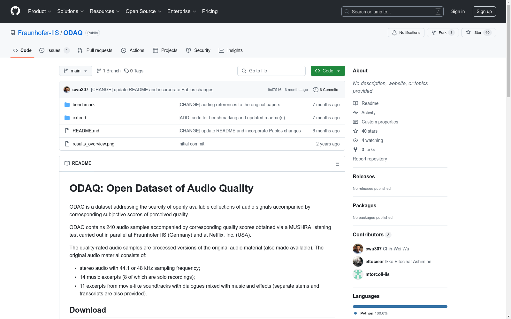Click the results_overview.png file icon

tap(67, 144)
